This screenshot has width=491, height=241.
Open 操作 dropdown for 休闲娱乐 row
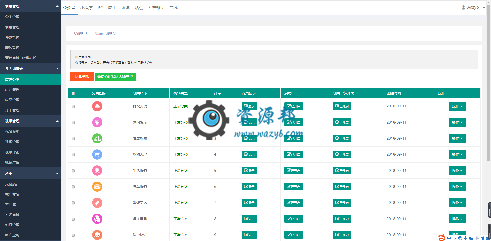tap(457, 122)
